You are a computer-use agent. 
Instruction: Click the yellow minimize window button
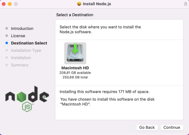click(x=10, y=4)
